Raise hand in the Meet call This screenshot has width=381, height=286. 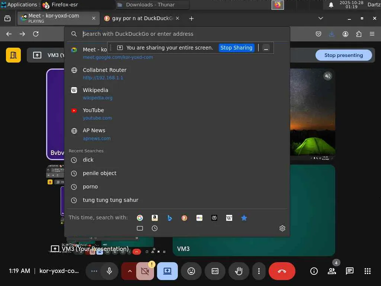click(x=239, y=271)
